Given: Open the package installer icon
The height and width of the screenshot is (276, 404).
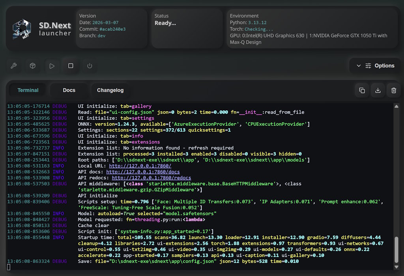Looking at the screenshot, I should pos(32,66).
